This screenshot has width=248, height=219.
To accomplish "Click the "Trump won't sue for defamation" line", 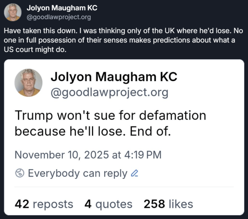I will point(110,115).
